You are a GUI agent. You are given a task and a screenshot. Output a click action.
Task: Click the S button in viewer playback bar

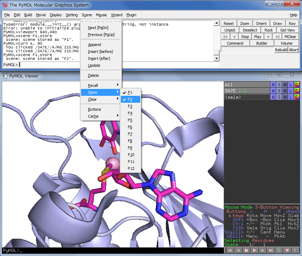pyautogui.click(x=279, y=250)
